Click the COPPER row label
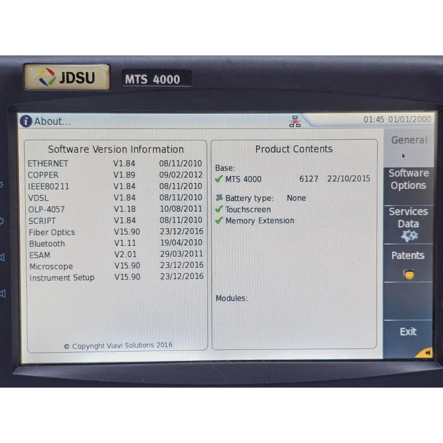The image size is (443, 443). click(43, 175)
